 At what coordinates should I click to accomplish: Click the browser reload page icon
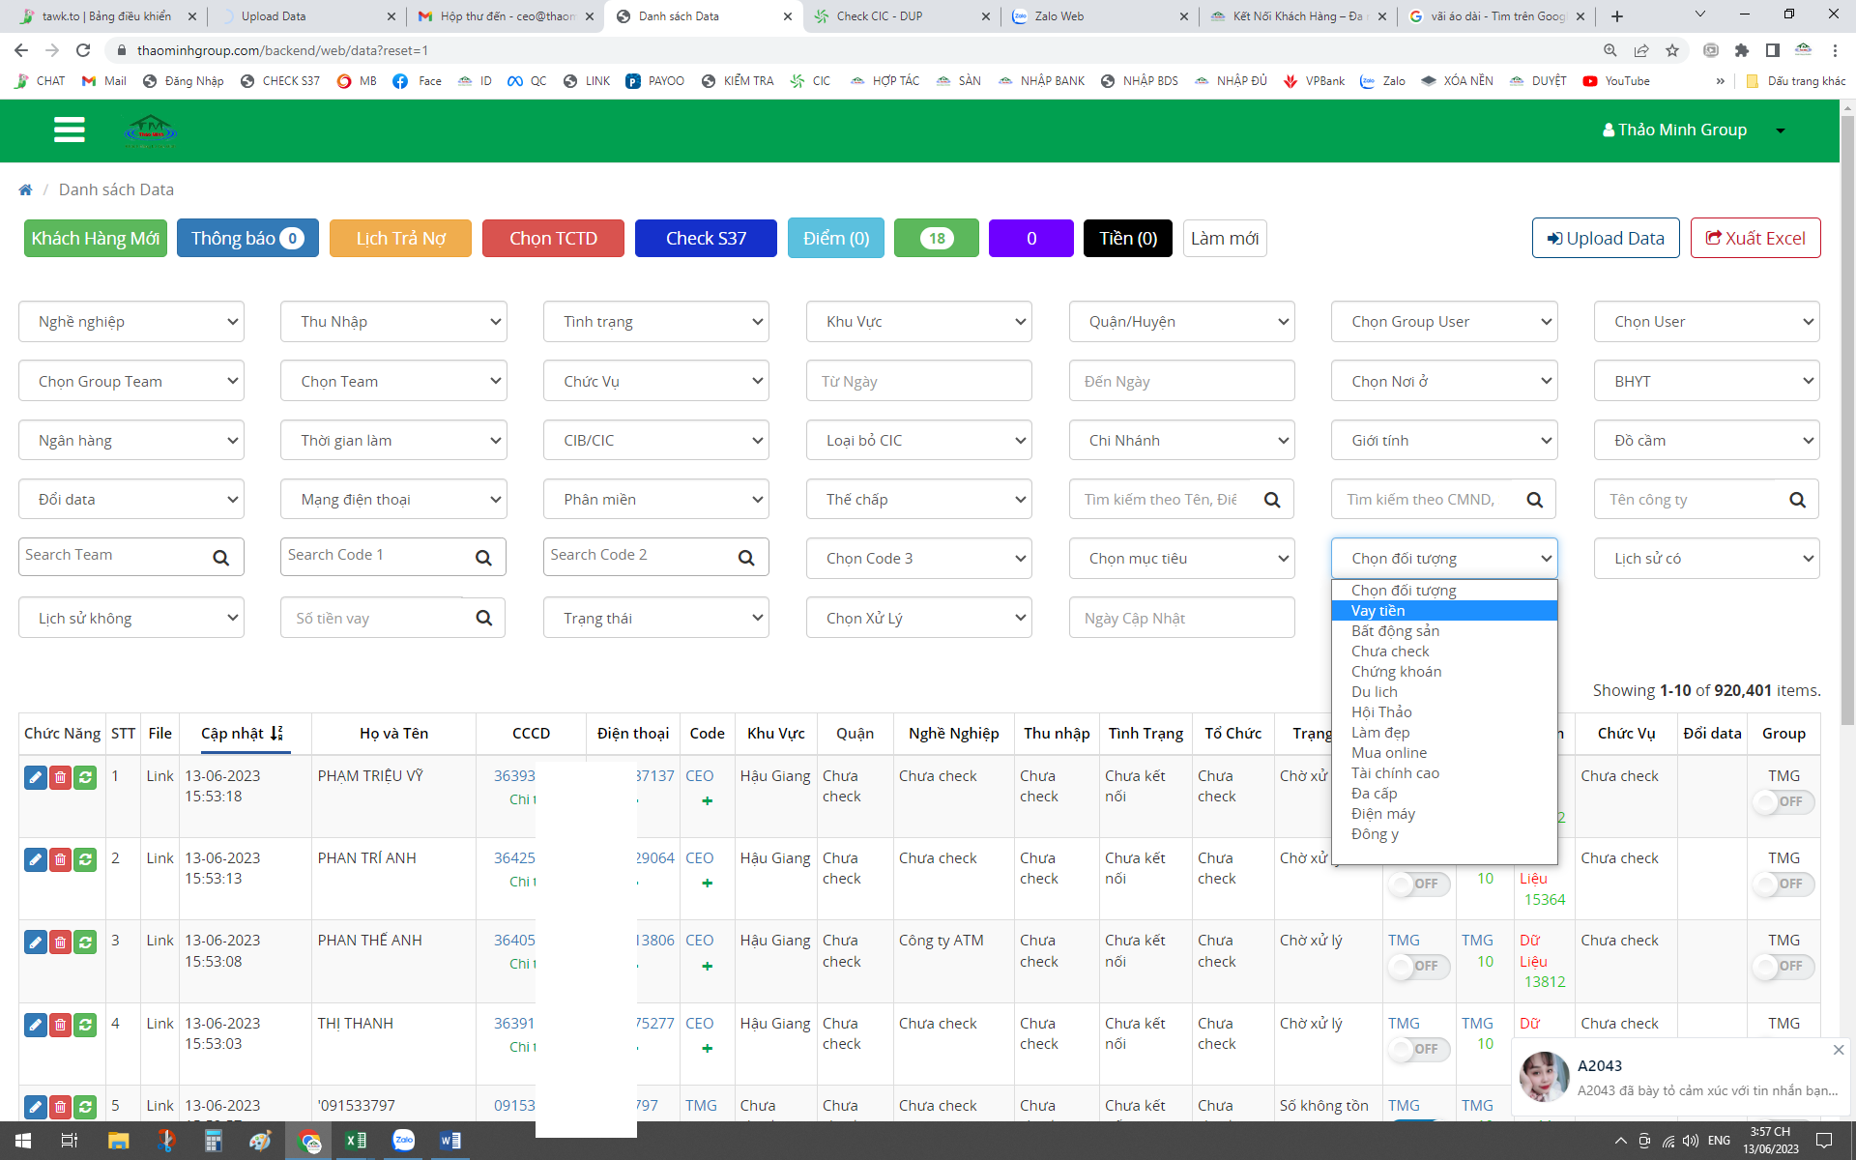(x=83, y=50)
